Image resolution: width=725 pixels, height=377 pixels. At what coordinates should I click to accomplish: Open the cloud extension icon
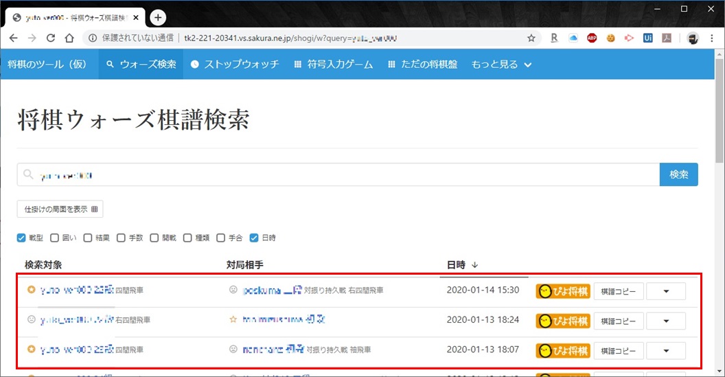point(573,38)
